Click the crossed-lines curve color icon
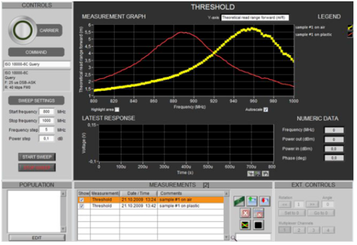Image resolution: width=357 pixels, height=245 pixels. (x=245, y=225)
